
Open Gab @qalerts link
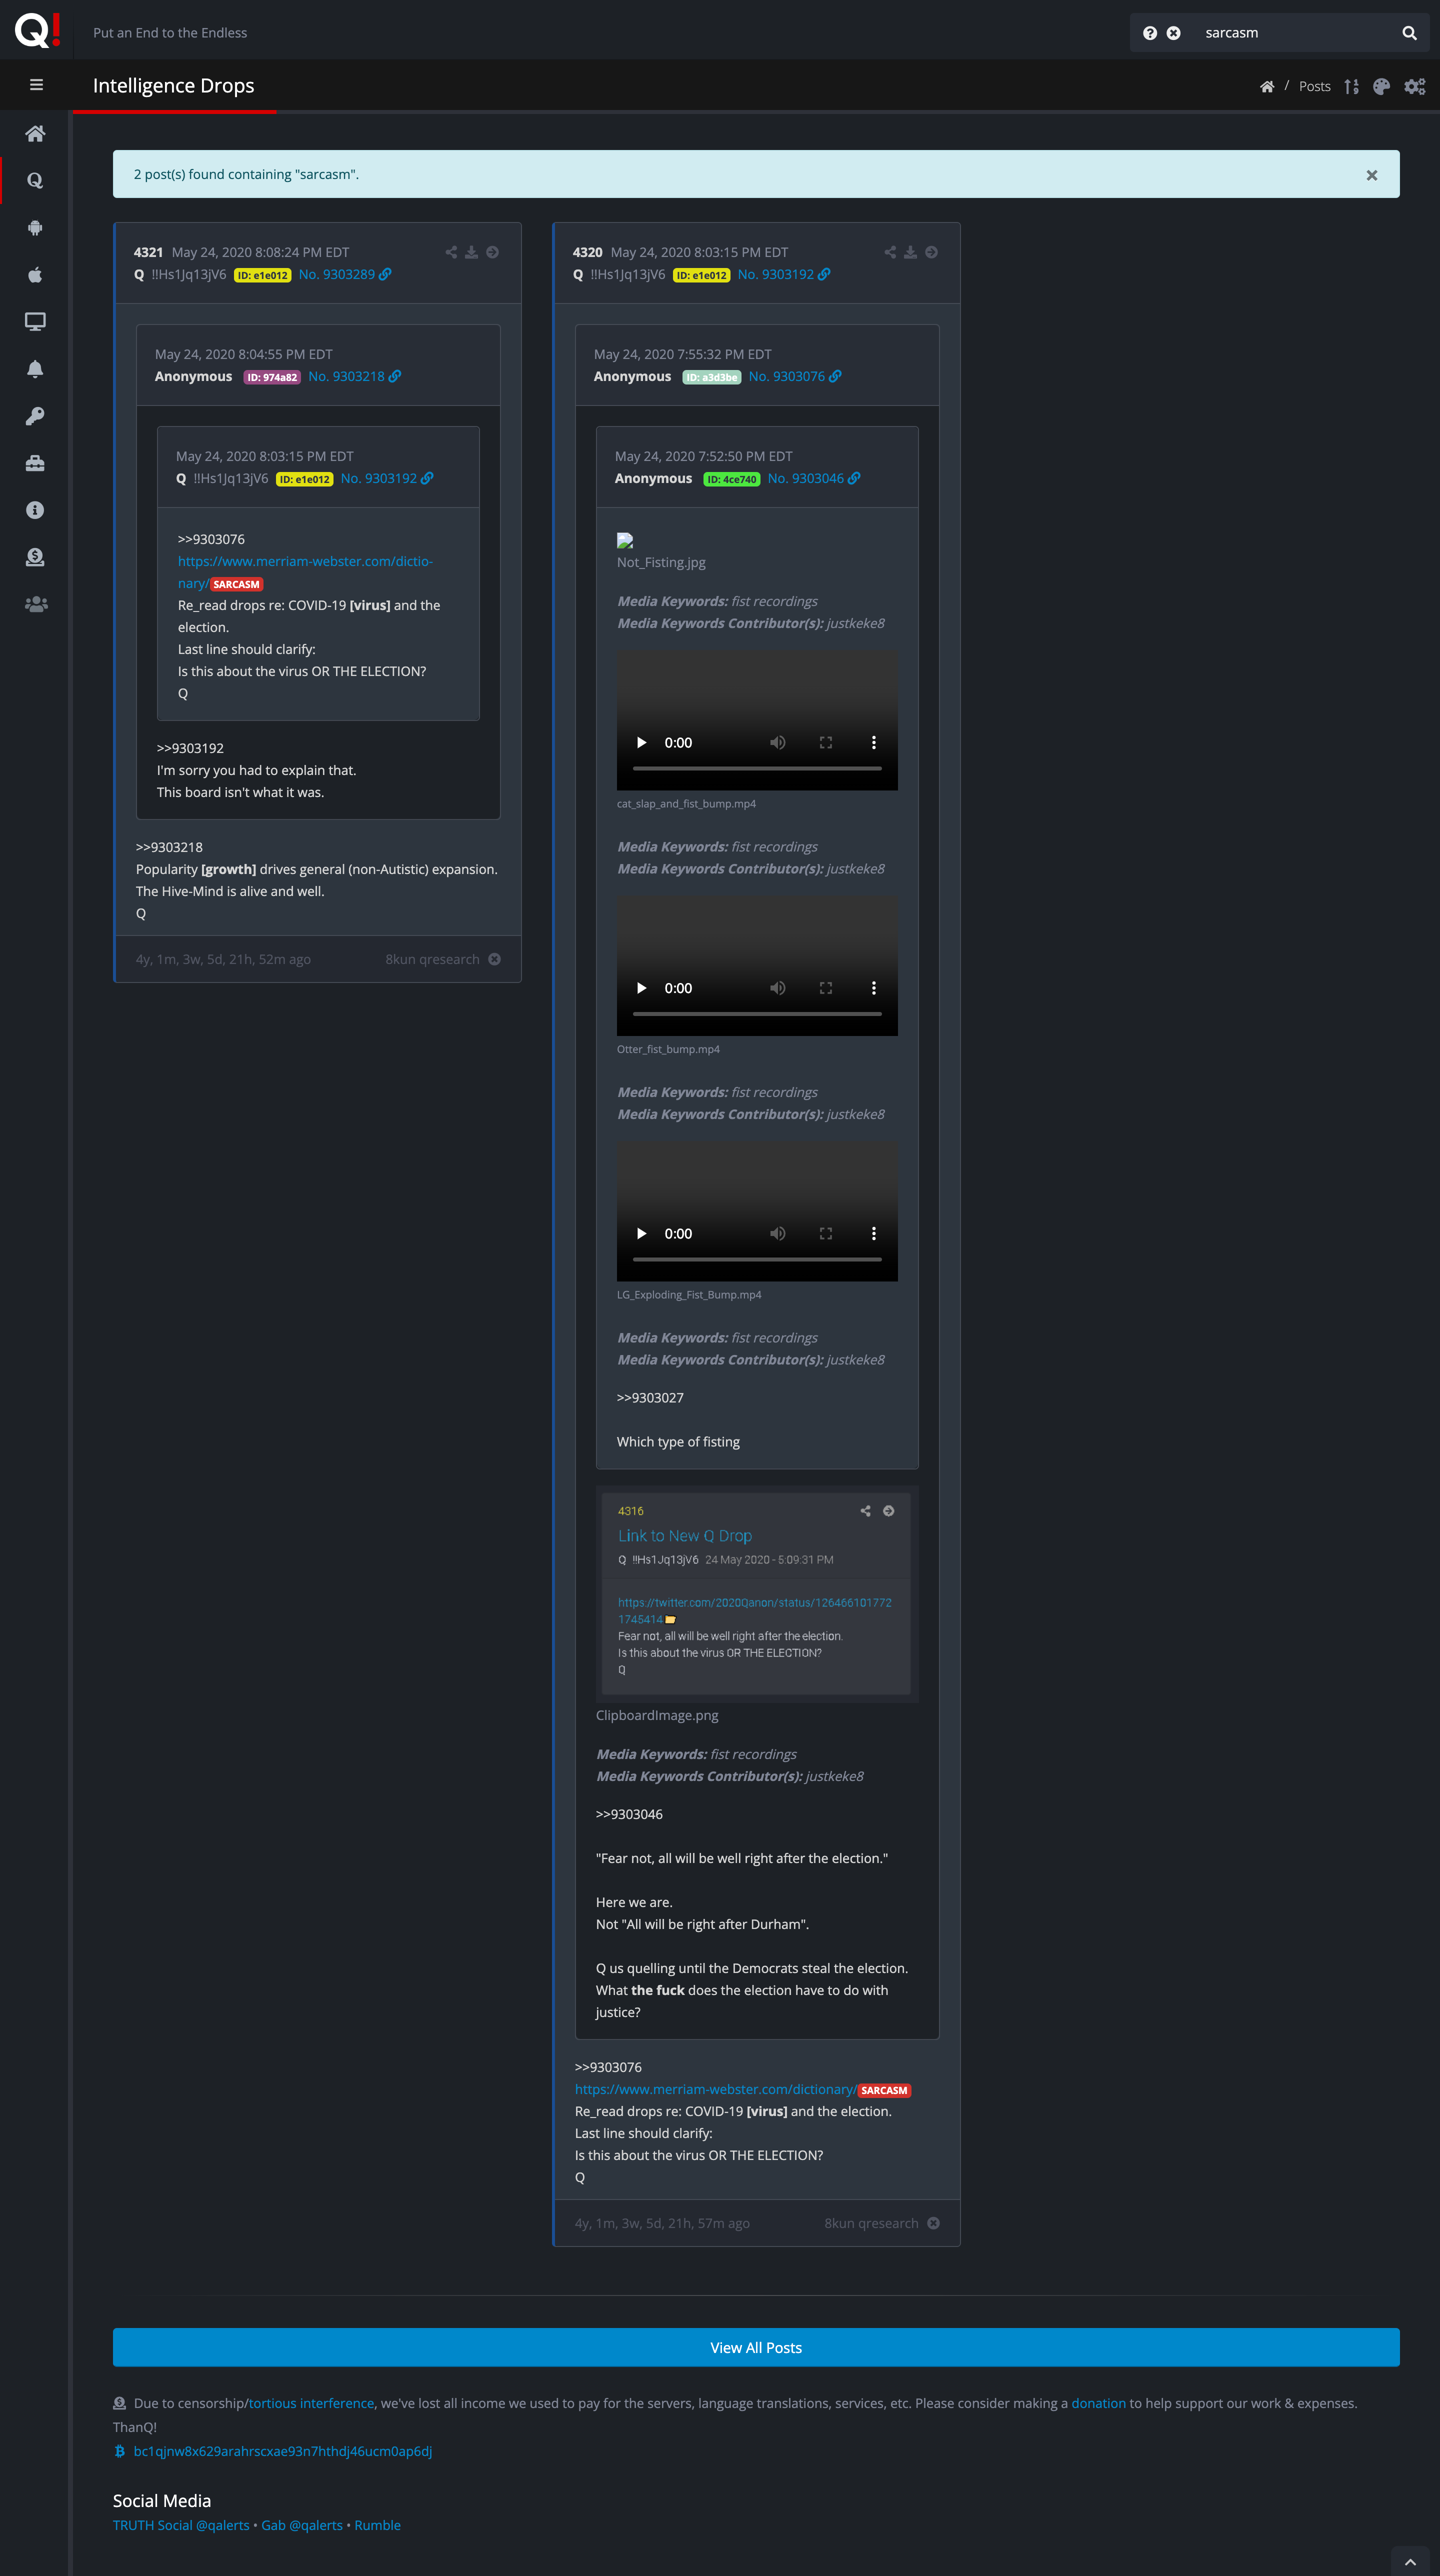302,2525
